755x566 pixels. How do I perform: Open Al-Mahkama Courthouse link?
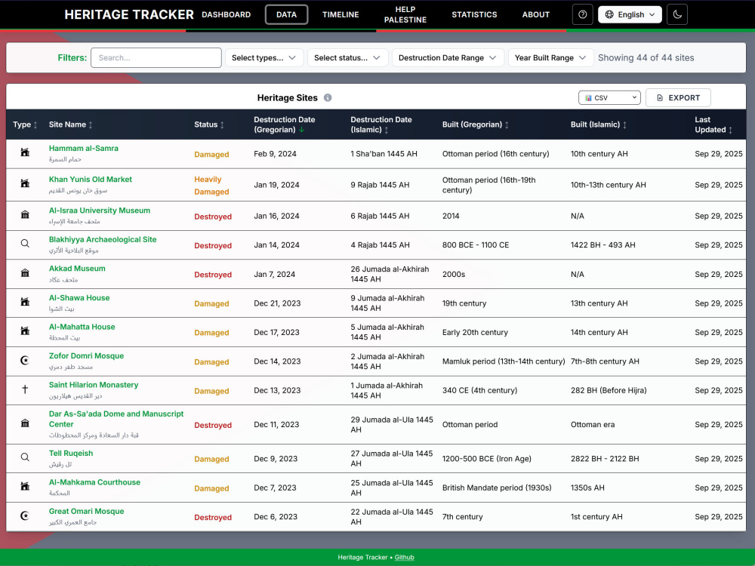click(x=94, y=482)
